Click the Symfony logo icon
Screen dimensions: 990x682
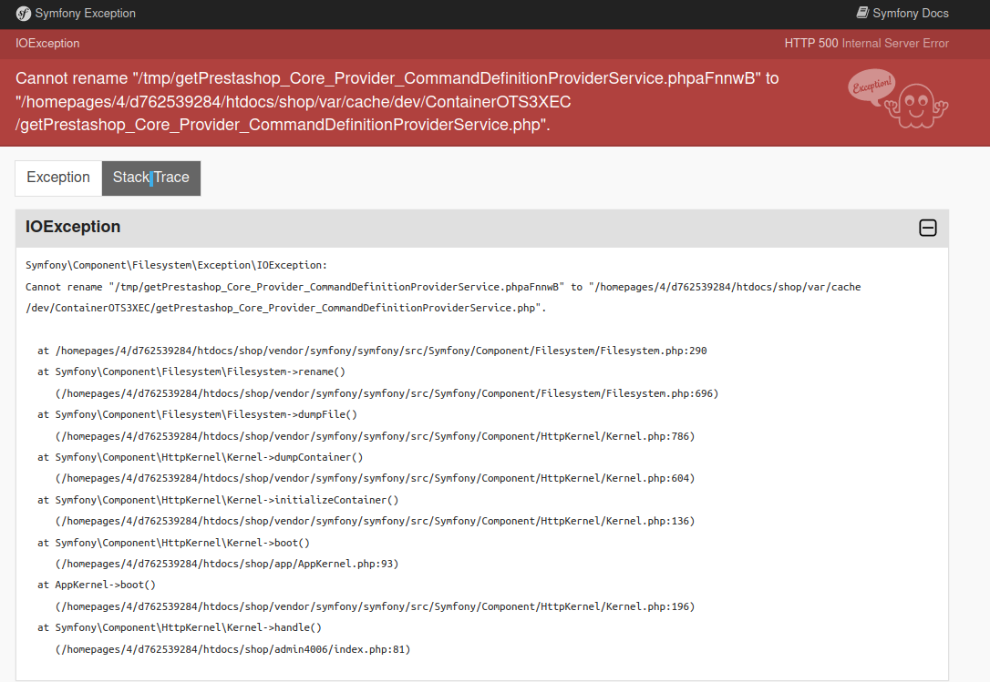24,14
